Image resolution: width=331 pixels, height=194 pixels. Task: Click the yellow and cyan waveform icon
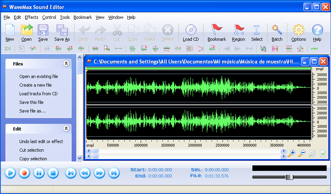pos(314,49)
